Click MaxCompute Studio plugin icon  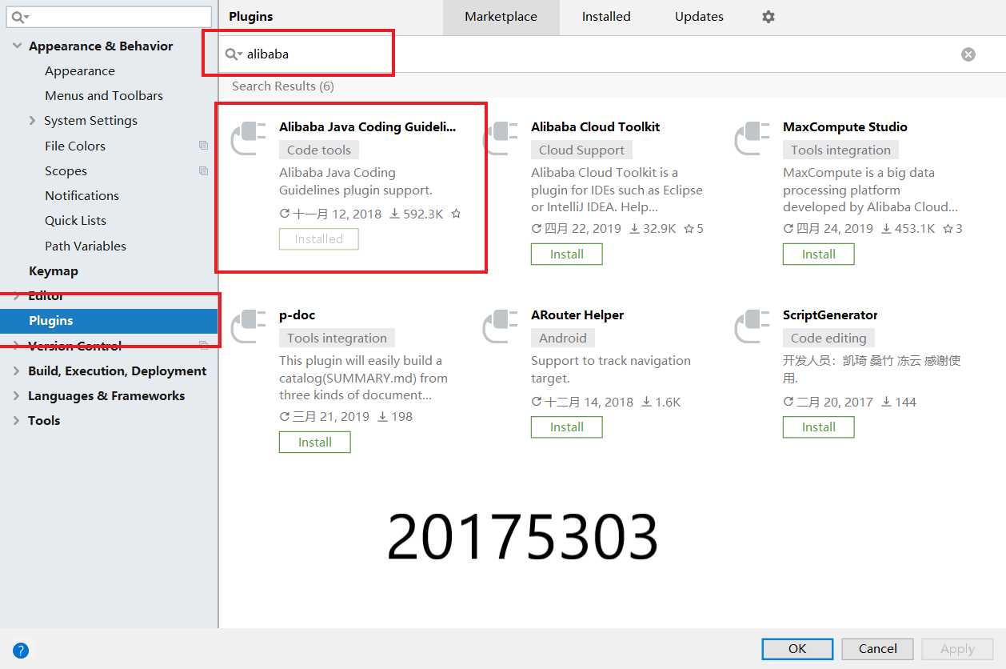[x=753, y=139]
